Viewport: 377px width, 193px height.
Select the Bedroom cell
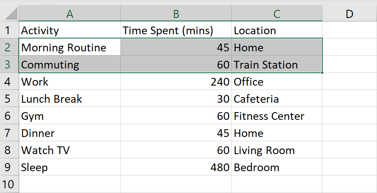point(277,167)
